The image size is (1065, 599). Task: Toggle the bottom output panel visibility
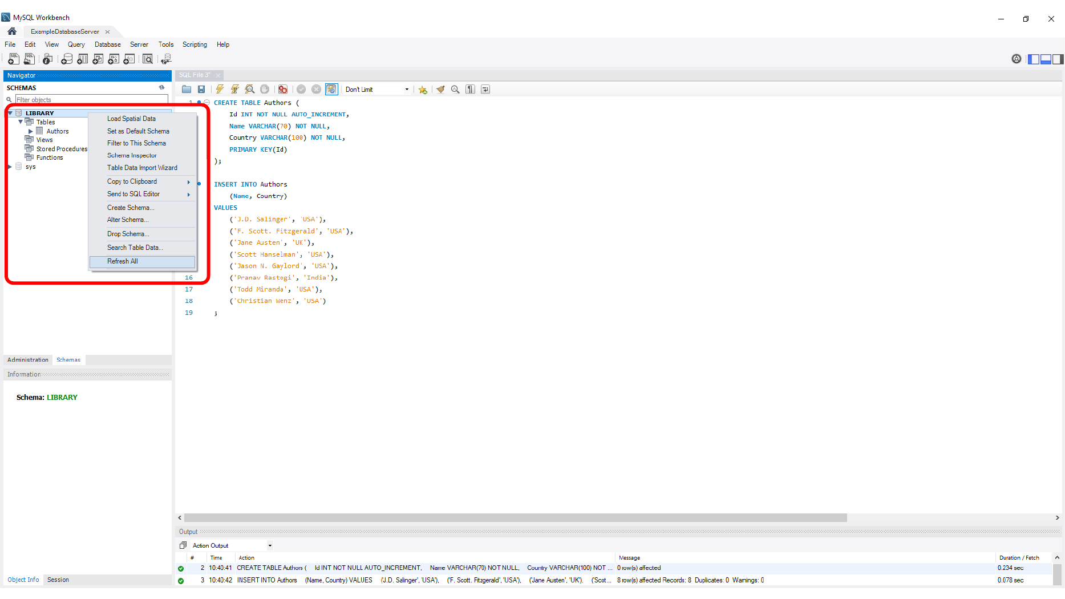(x=1046, y=59)
